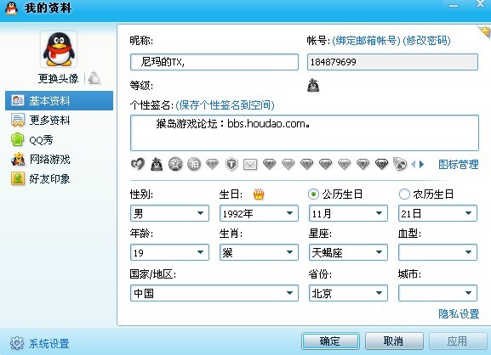Open the 星座 dropdown showing 天蝎座
This screenshot has width=491, height=355.
coord(348,252)
